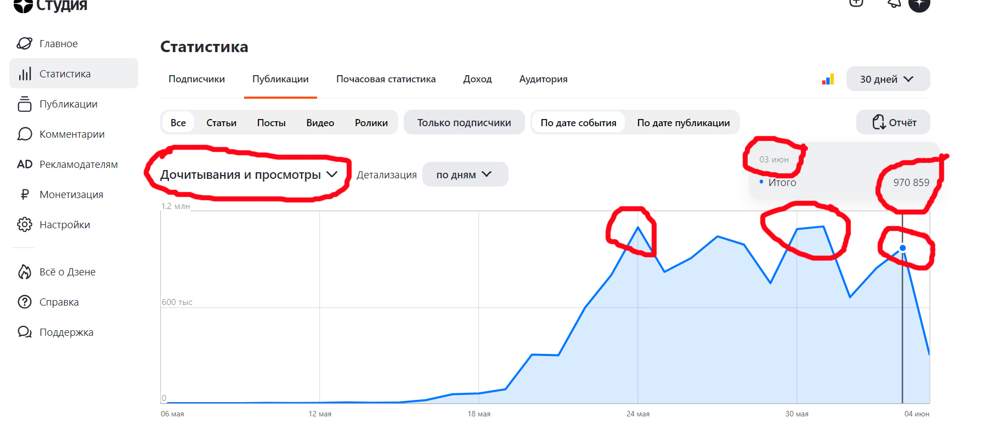This screenshot has height=429, width=983.
Task: Click the Монетизация ruble icon
Action: pos(25,194)
